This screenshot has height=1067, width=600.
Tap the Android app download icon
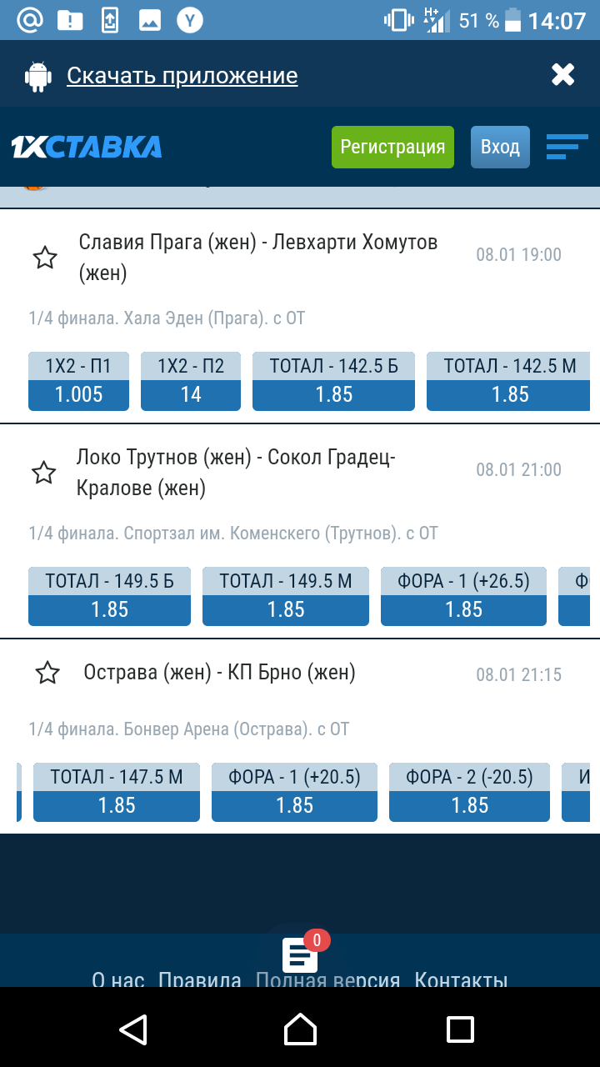coord(38,76)
